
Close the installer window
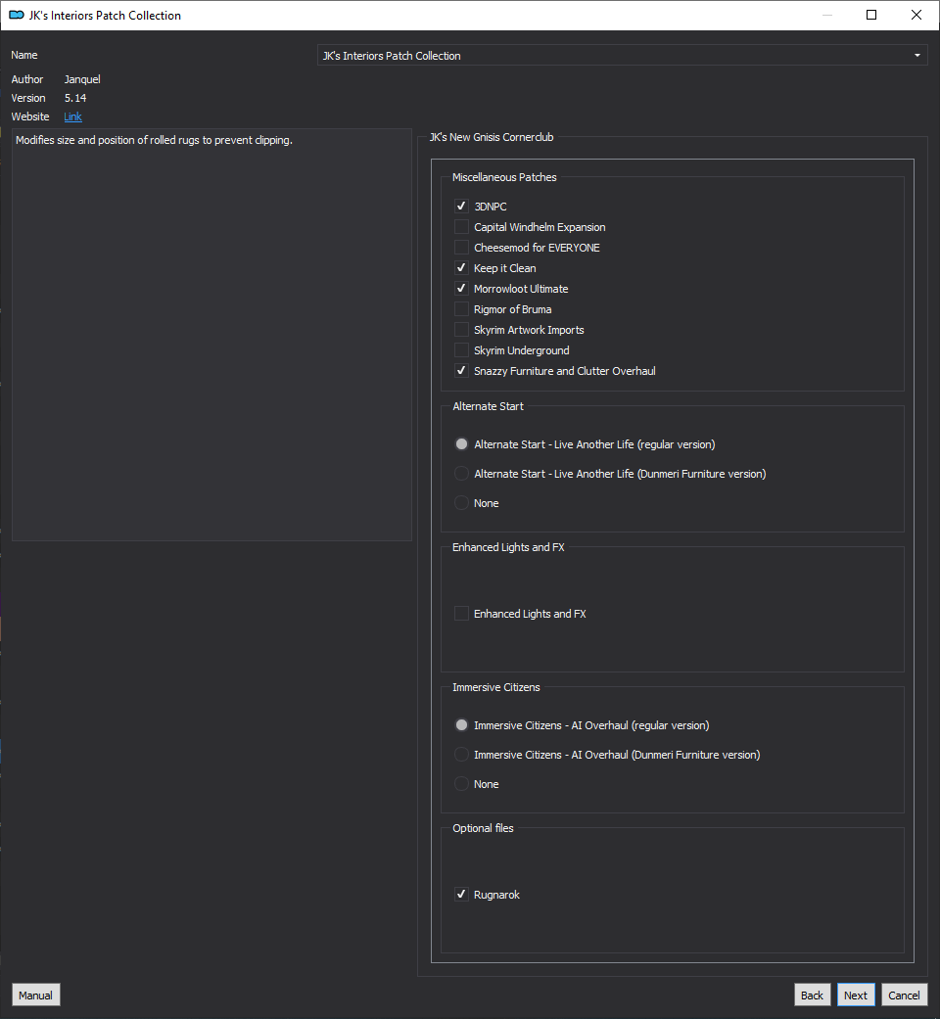pos(916,15)
